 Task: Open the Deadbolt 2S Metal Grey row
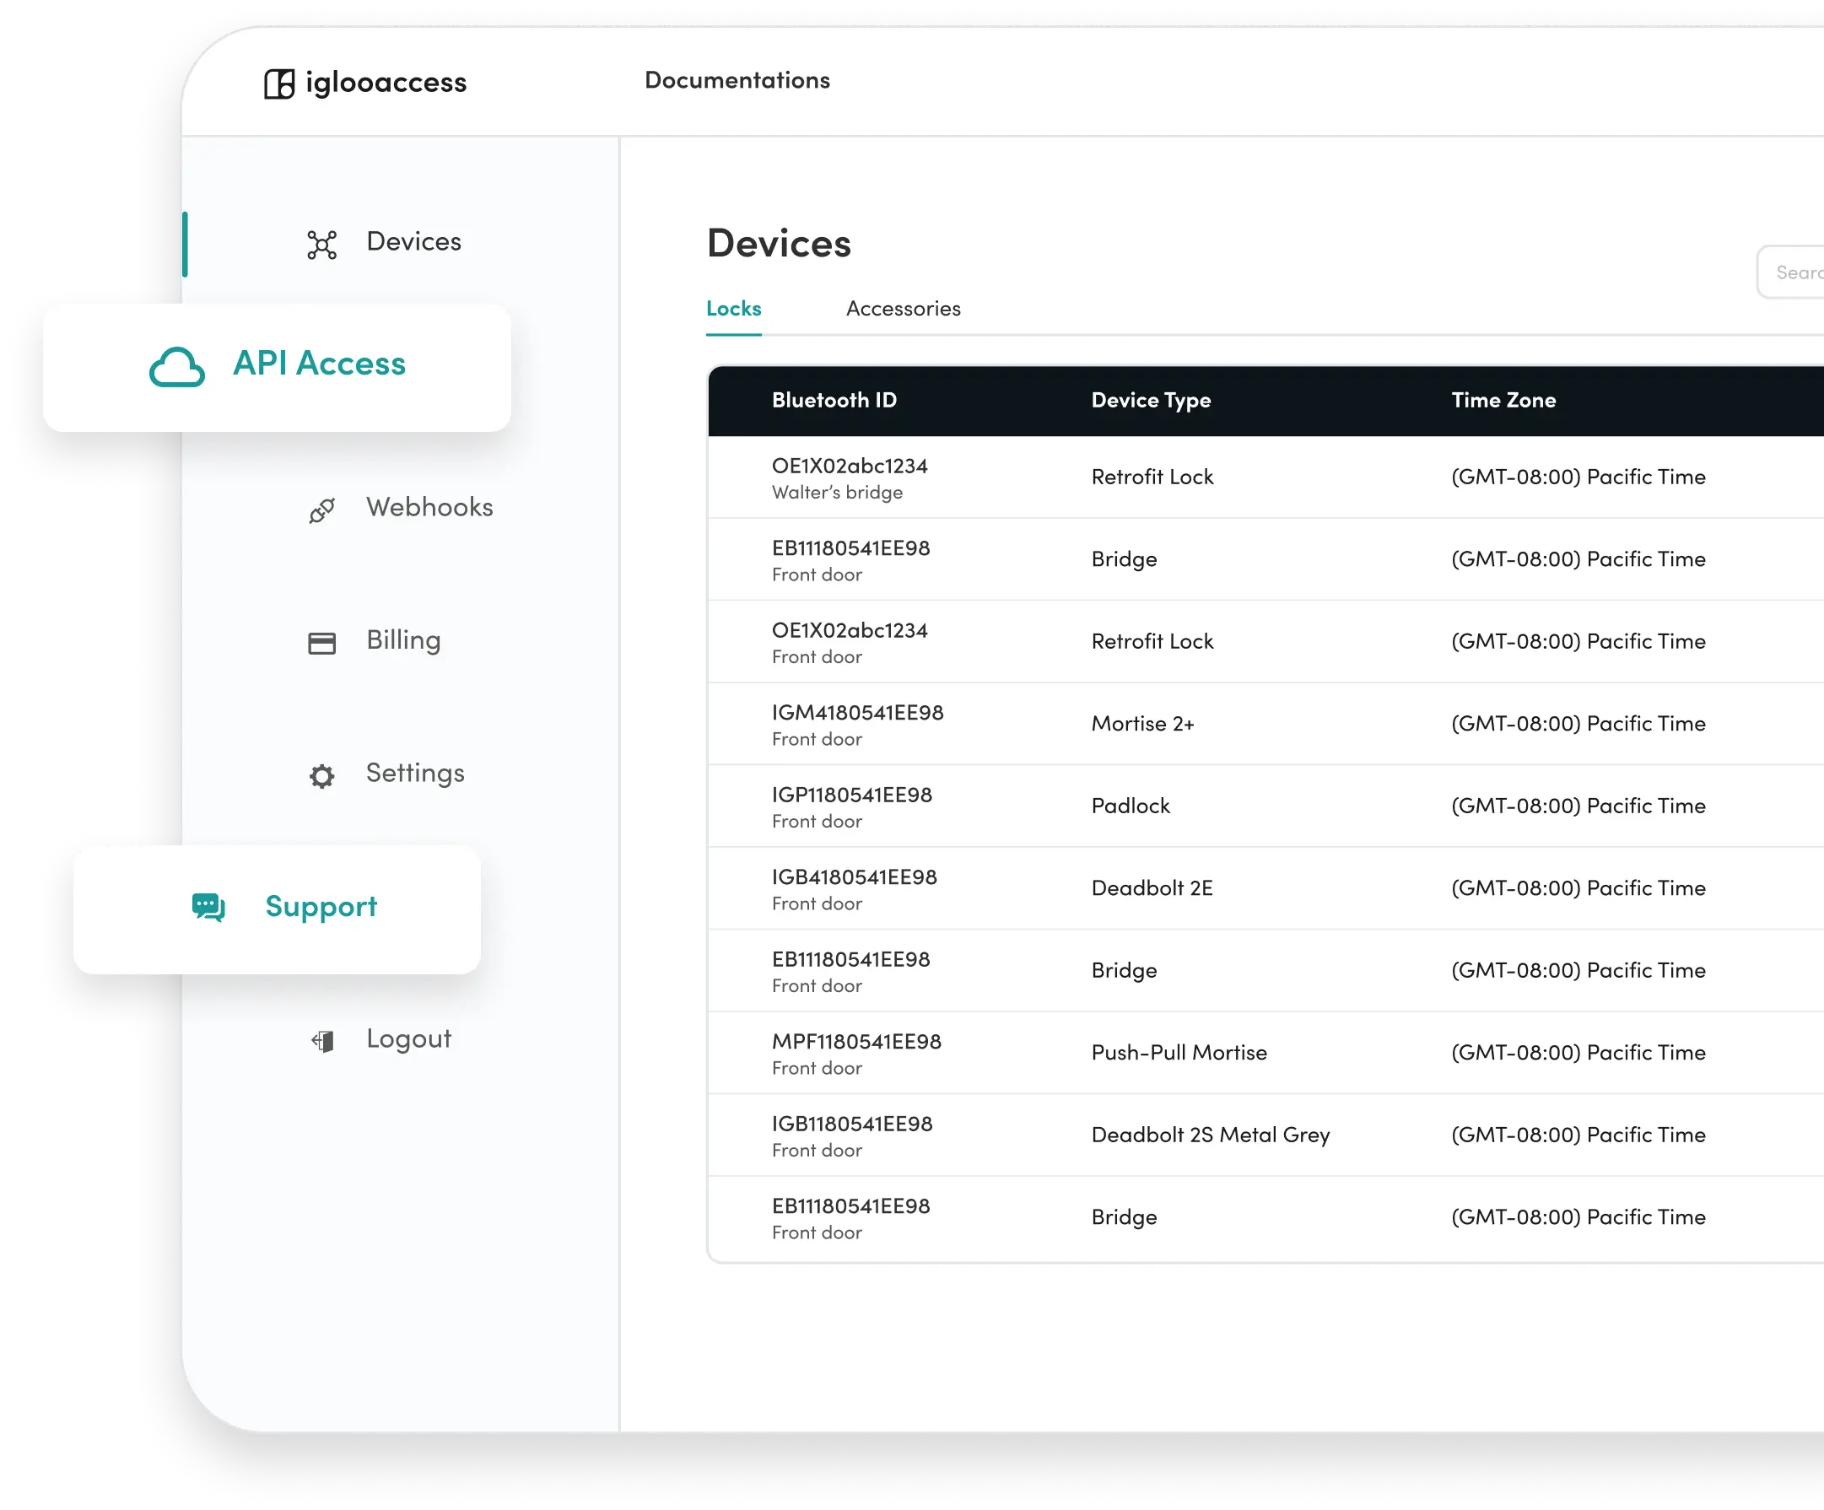point(1210,1135)
